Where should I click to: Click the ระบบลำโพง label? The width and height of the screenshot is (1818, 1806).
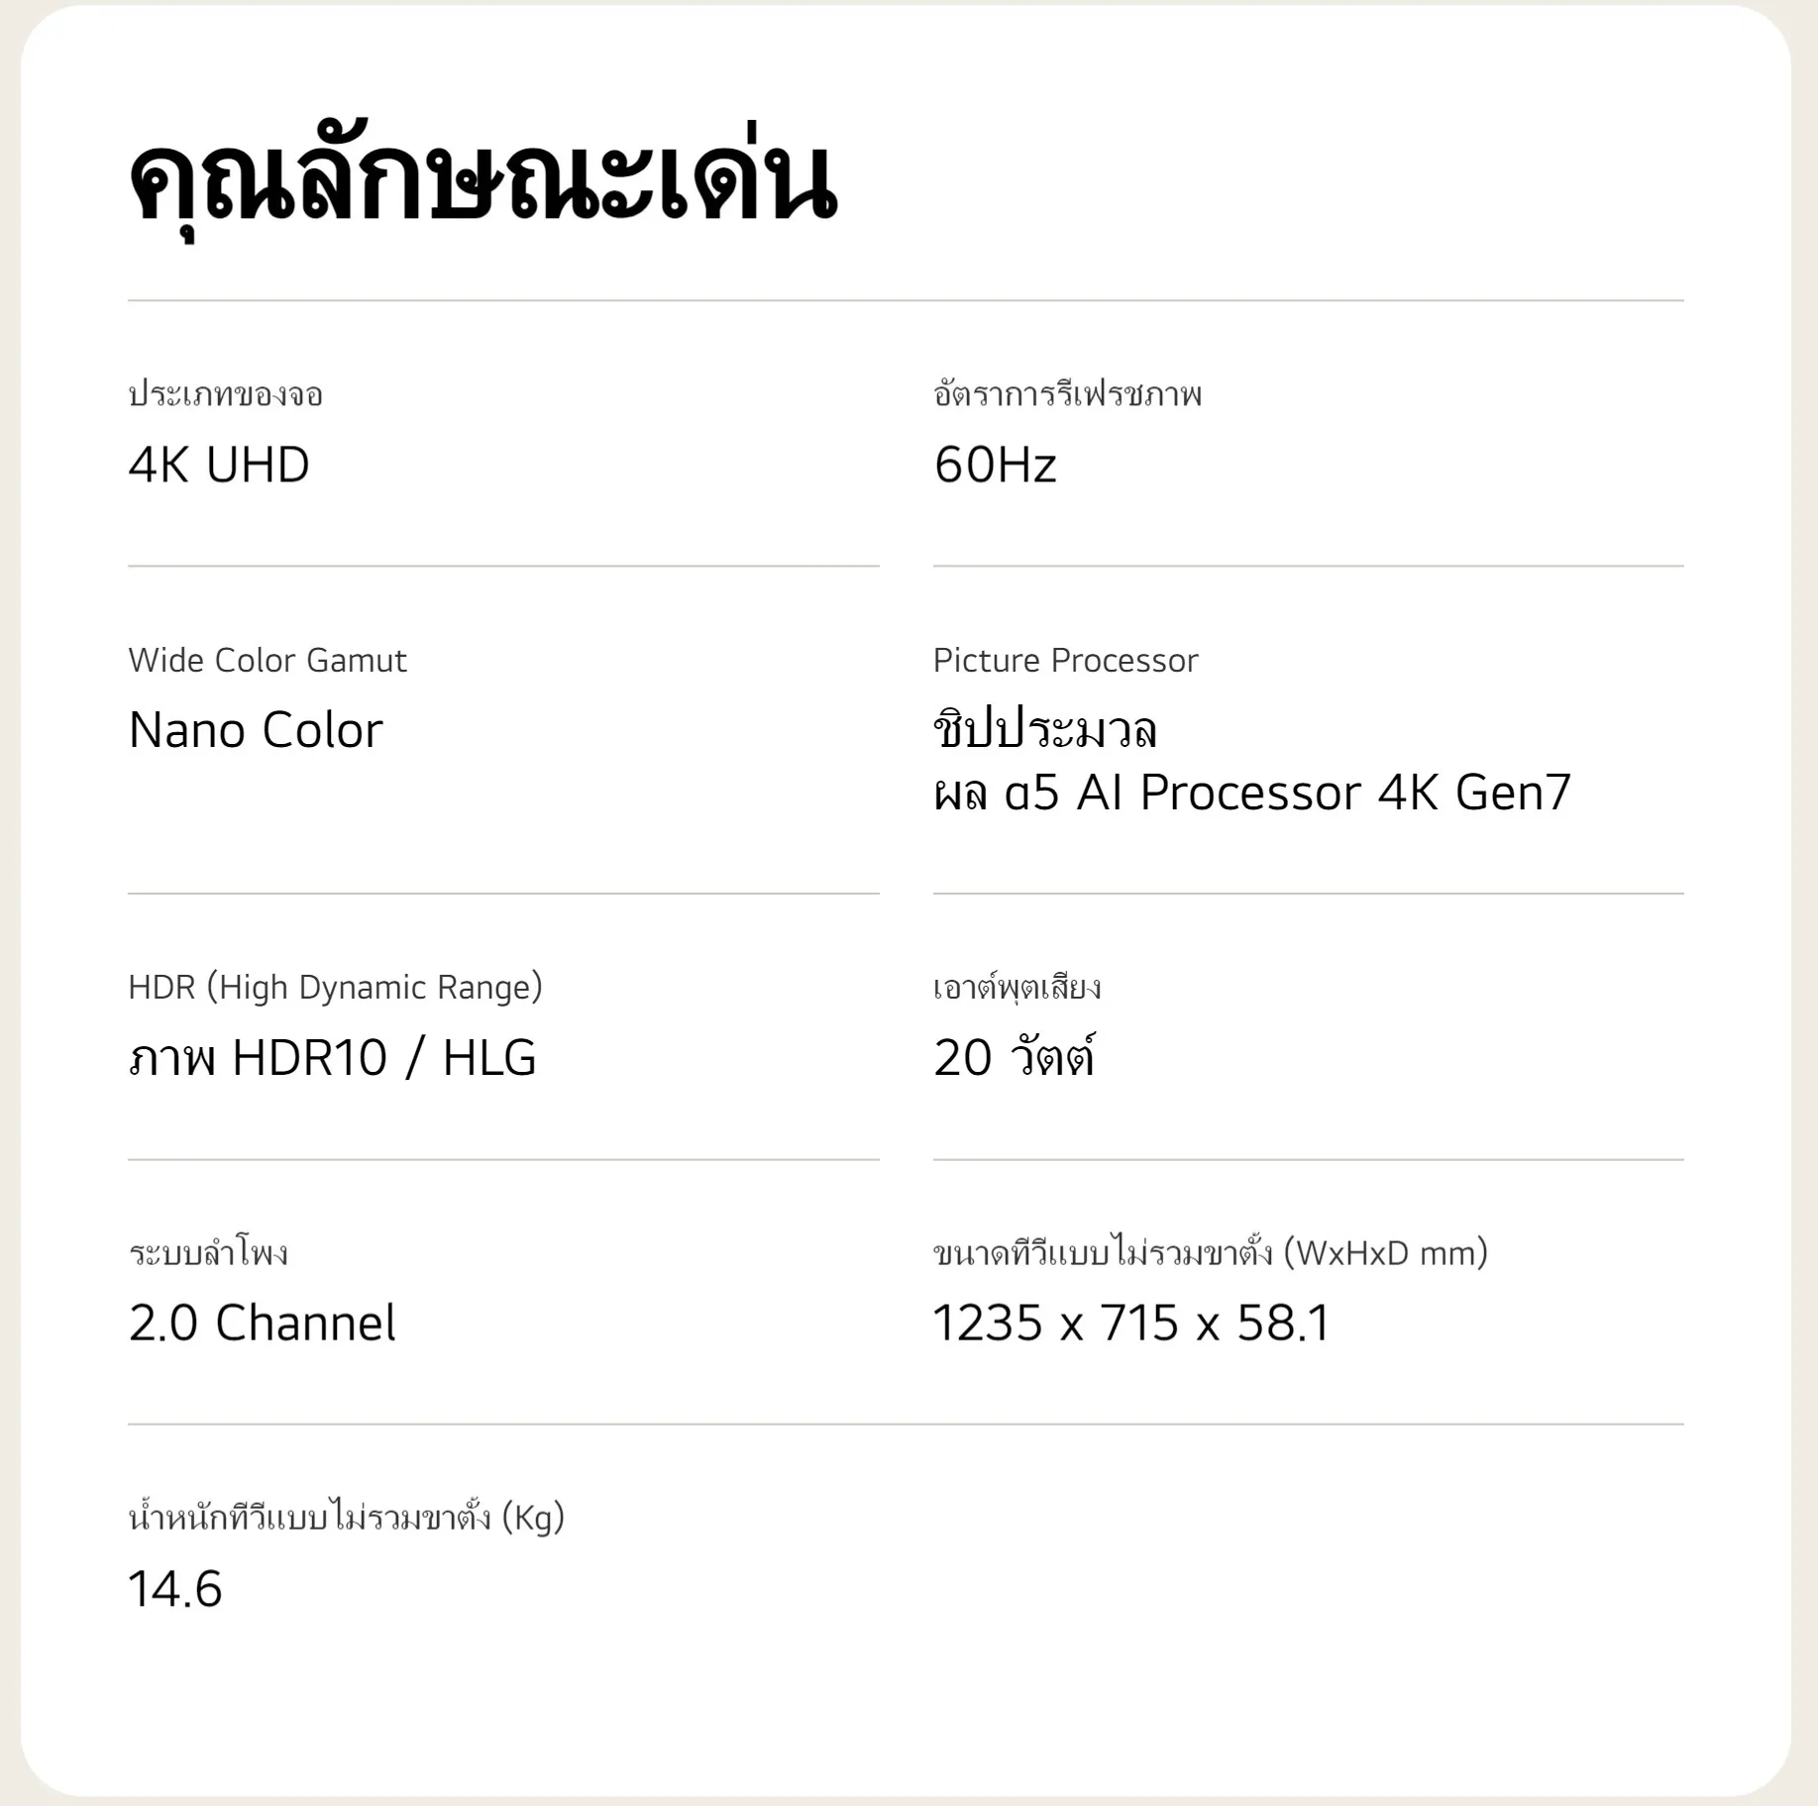pos(208,1253)
